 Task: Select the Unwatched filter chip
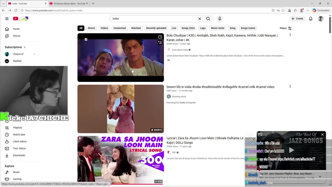point(120,28)
